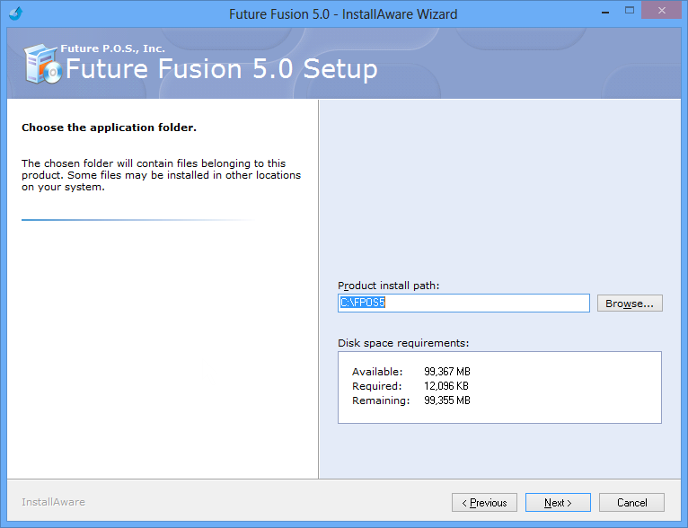This screenshot has height=528, width=688.
Task: Click the 'Future Fusion 5.0 Setup' banner title
Action: (x=222, y=69)
